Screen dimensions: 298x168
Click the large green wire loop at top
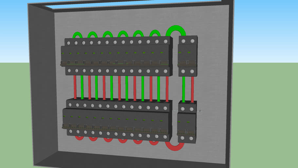pyautogui.click(x=176, y=29)
